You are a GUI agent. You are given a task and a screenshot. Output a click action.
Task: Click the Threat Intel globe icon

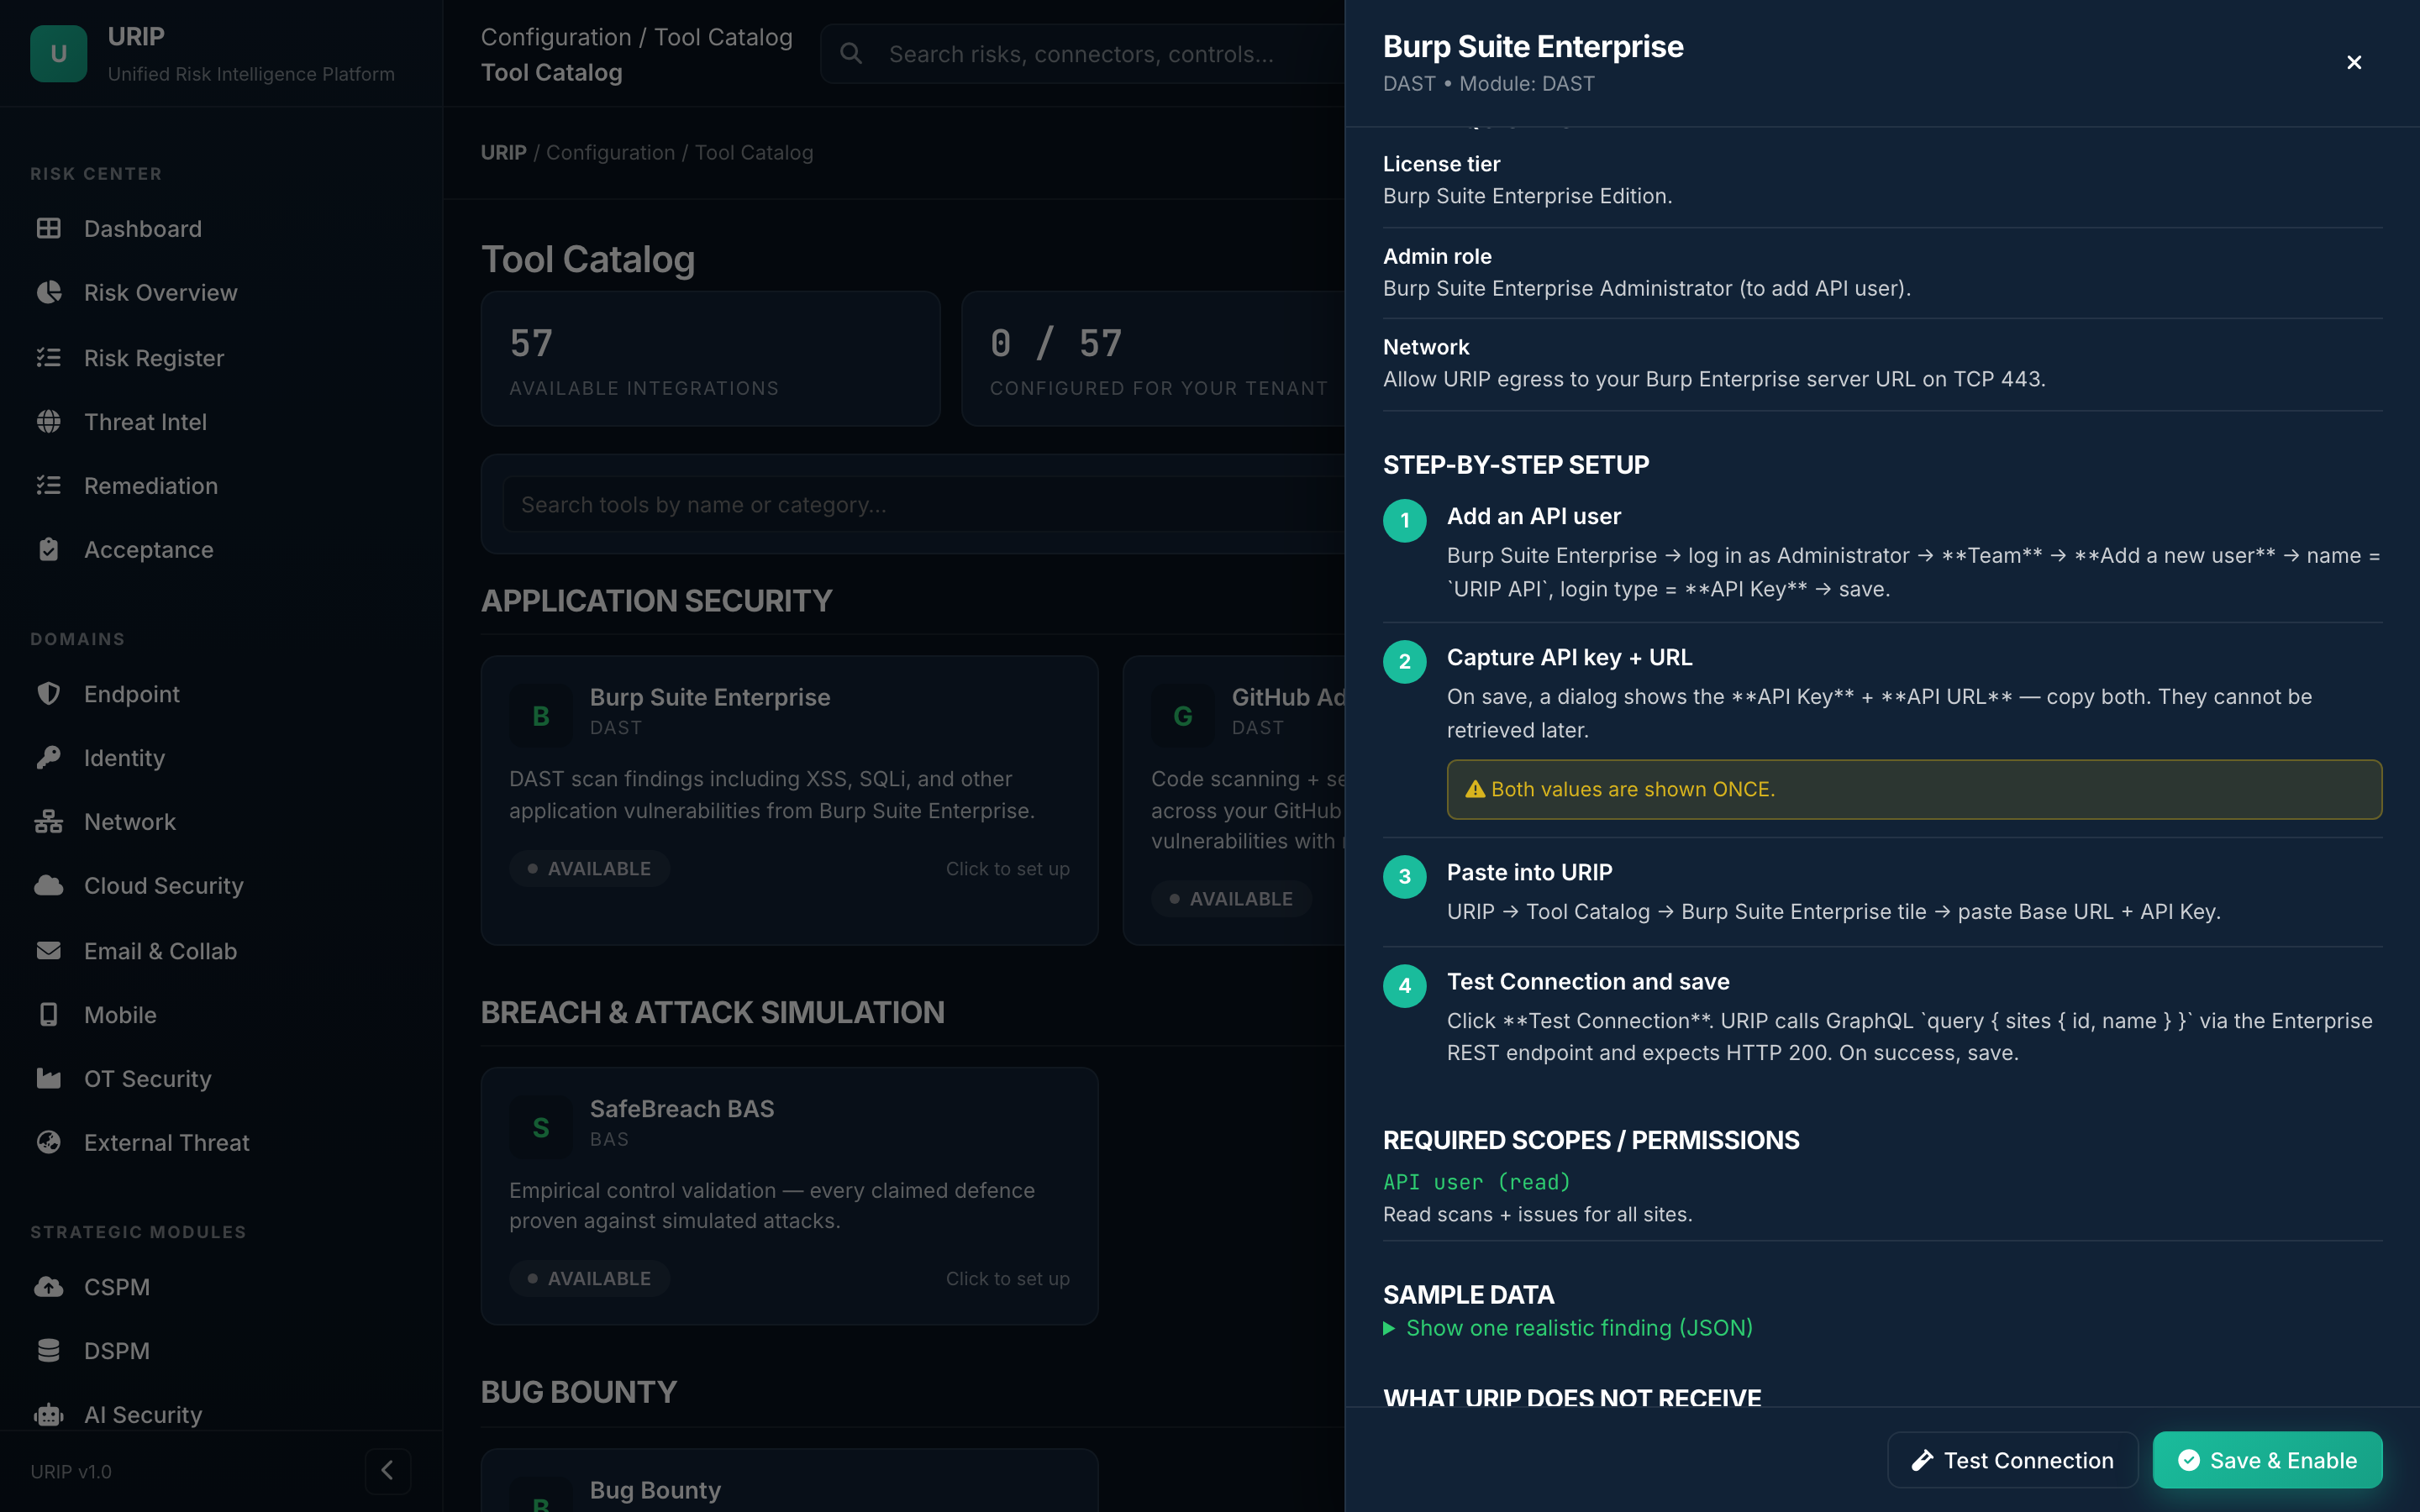49,421
